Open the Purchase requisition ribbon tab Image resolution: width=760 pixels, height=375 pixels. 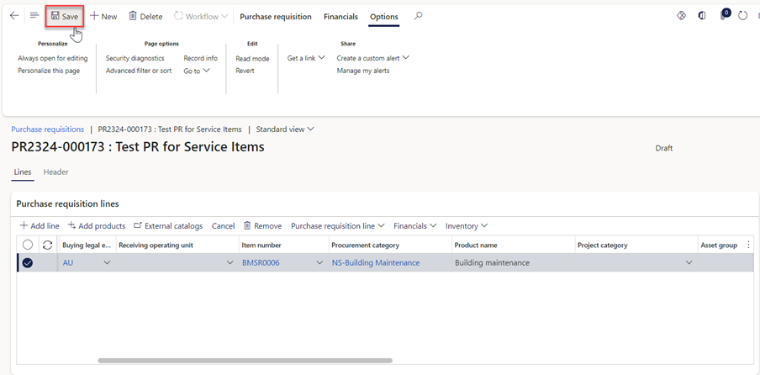[x=276, y=17]
